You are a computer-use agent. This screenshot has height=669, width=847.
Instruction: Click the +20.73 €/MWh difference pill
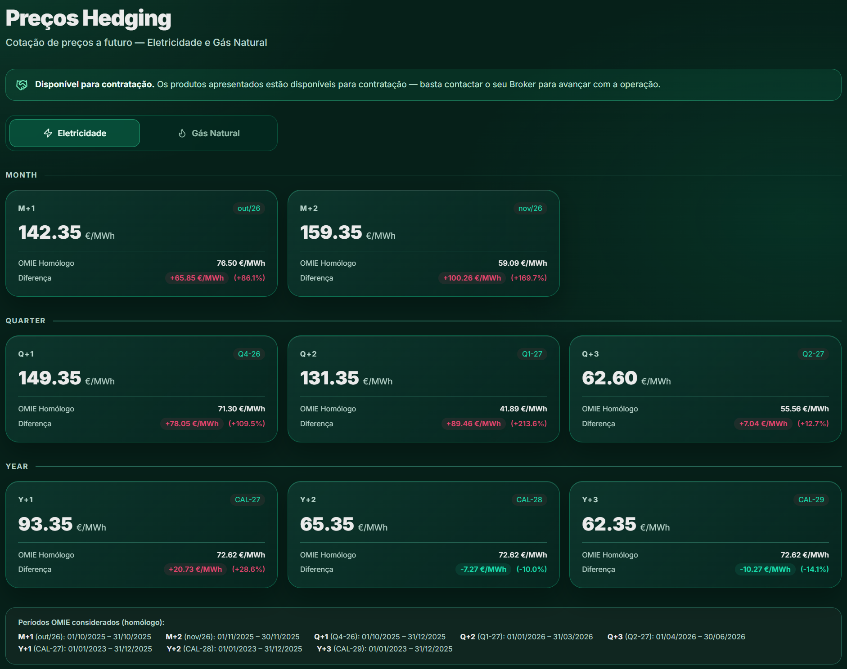(195, 569)
